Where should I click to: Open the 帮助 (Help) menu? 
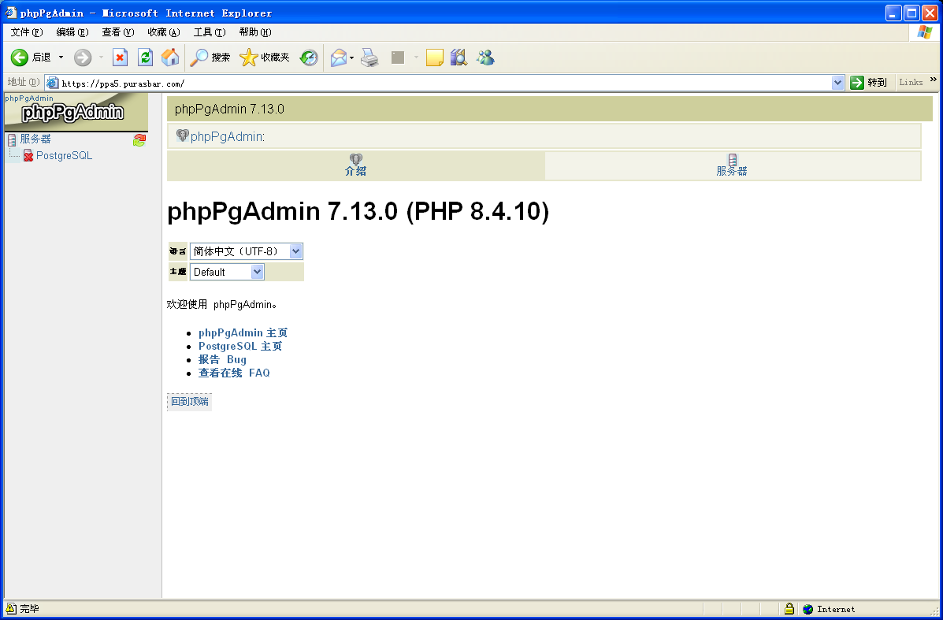(255, 32)
